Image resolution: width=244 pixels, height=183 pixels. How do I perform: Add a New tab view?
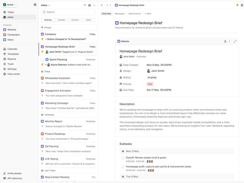point(148,14)
